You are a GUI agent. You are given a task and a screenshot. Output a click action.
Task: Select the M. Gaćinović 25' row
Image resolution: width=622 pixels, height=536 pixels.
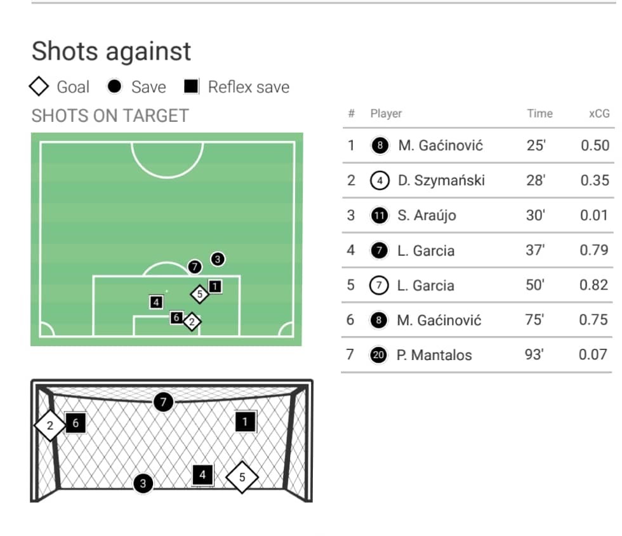click(x=479, y=145)
